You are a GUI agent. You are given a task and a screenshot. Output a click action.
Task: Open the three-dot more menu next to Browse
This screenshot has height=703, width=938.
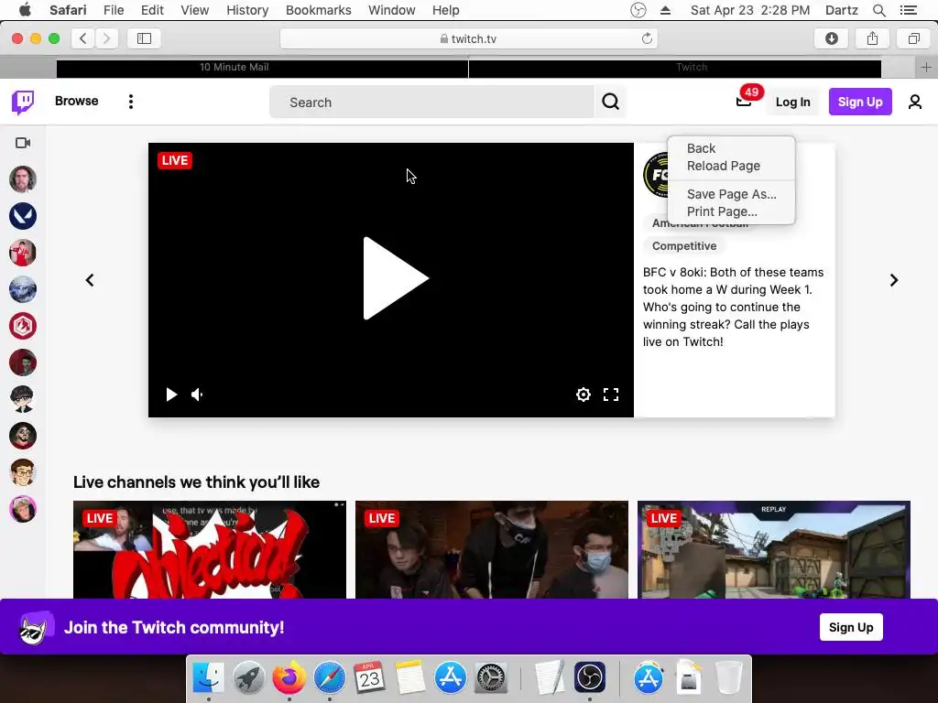coord(130,102)
